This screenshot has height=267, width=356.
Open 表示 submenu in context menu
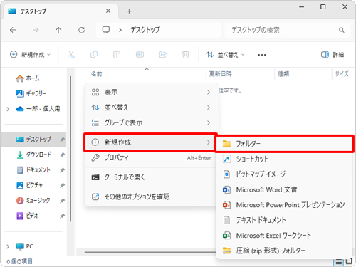tap(151, 92)
